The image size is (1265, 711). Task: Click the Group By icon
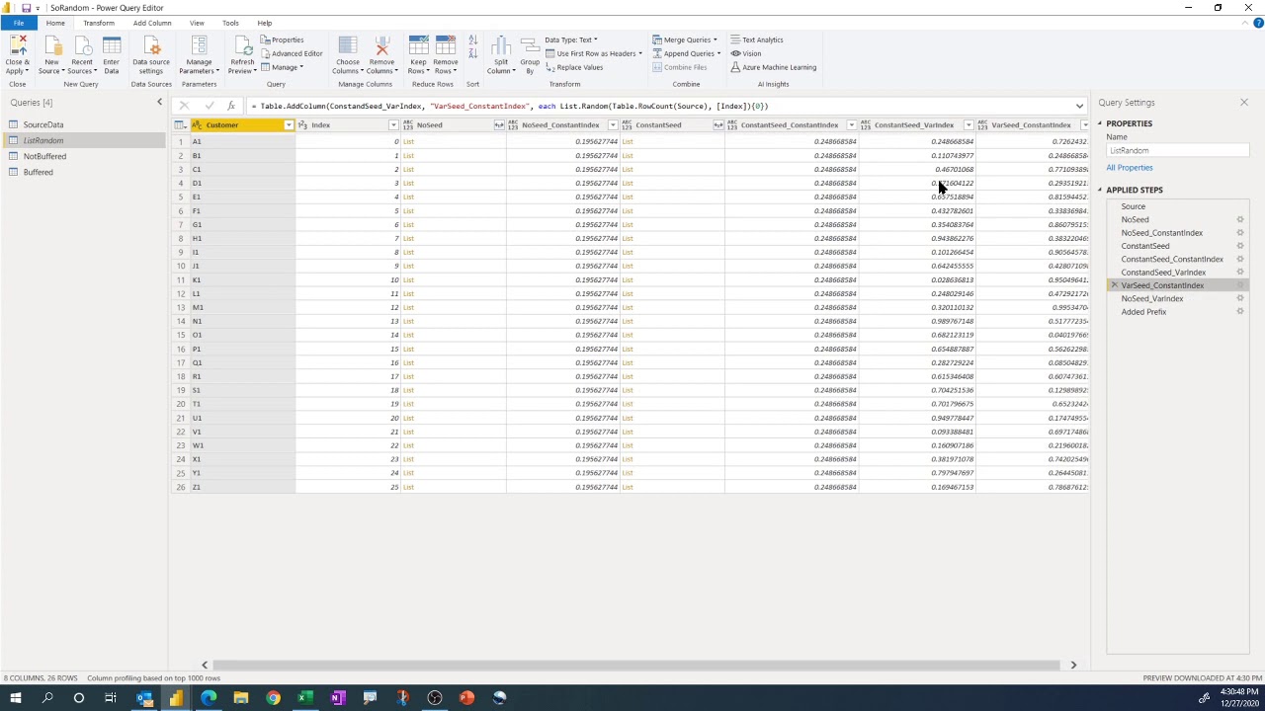(530, 55)
